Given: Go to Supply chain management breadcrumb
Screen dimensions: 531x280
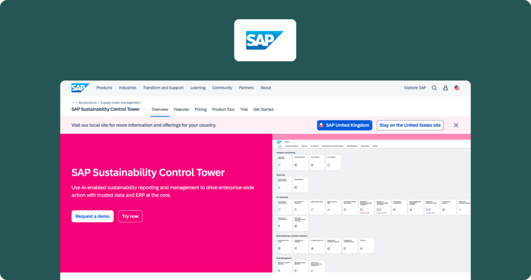Looking at the screenshot, I should [x=120, y=102].
